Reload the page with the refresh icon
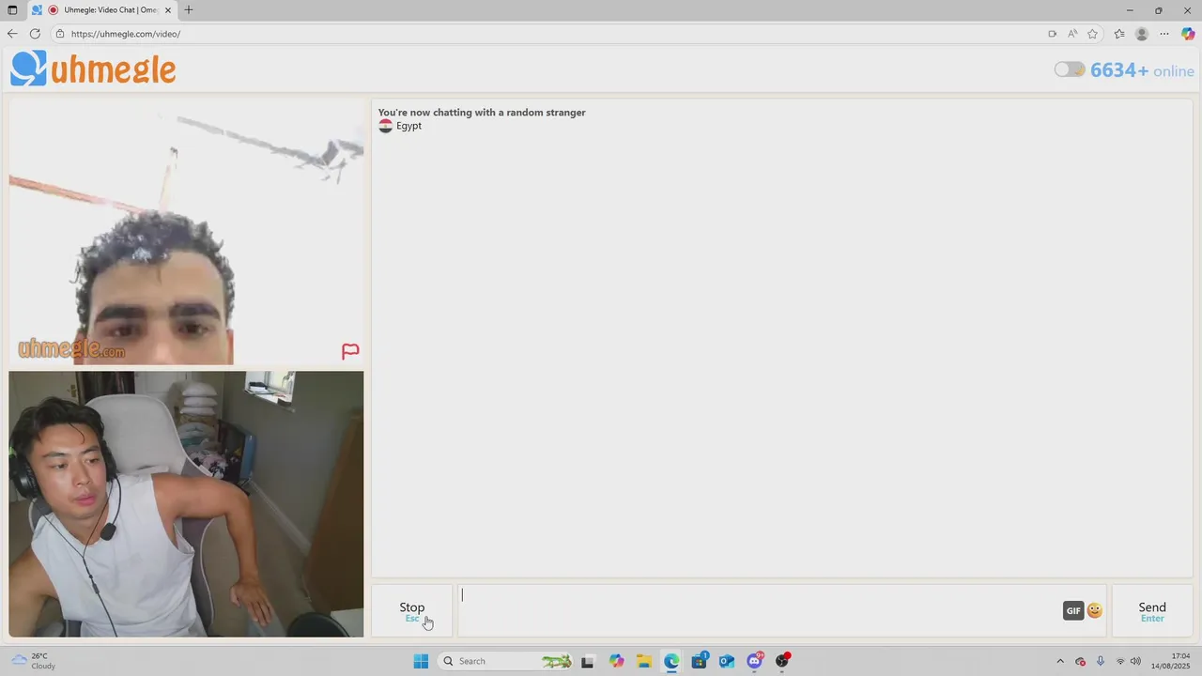Image resolution: width=1202 pixels, height=676 pixels. pos(35,34)
